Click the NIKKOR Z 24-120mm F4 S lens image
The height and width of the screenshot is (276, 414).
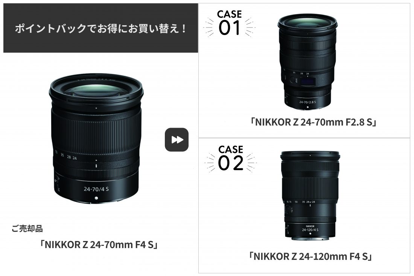point(310,196)
